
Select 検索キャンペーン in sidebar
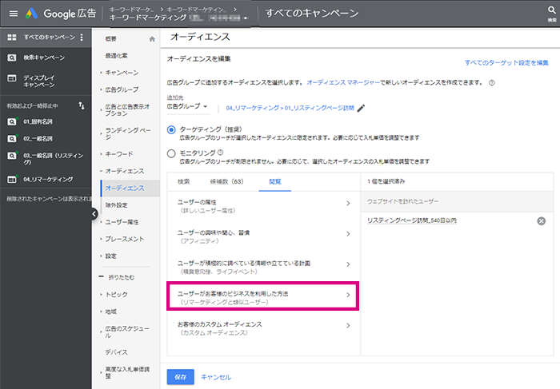pos(44,58)
